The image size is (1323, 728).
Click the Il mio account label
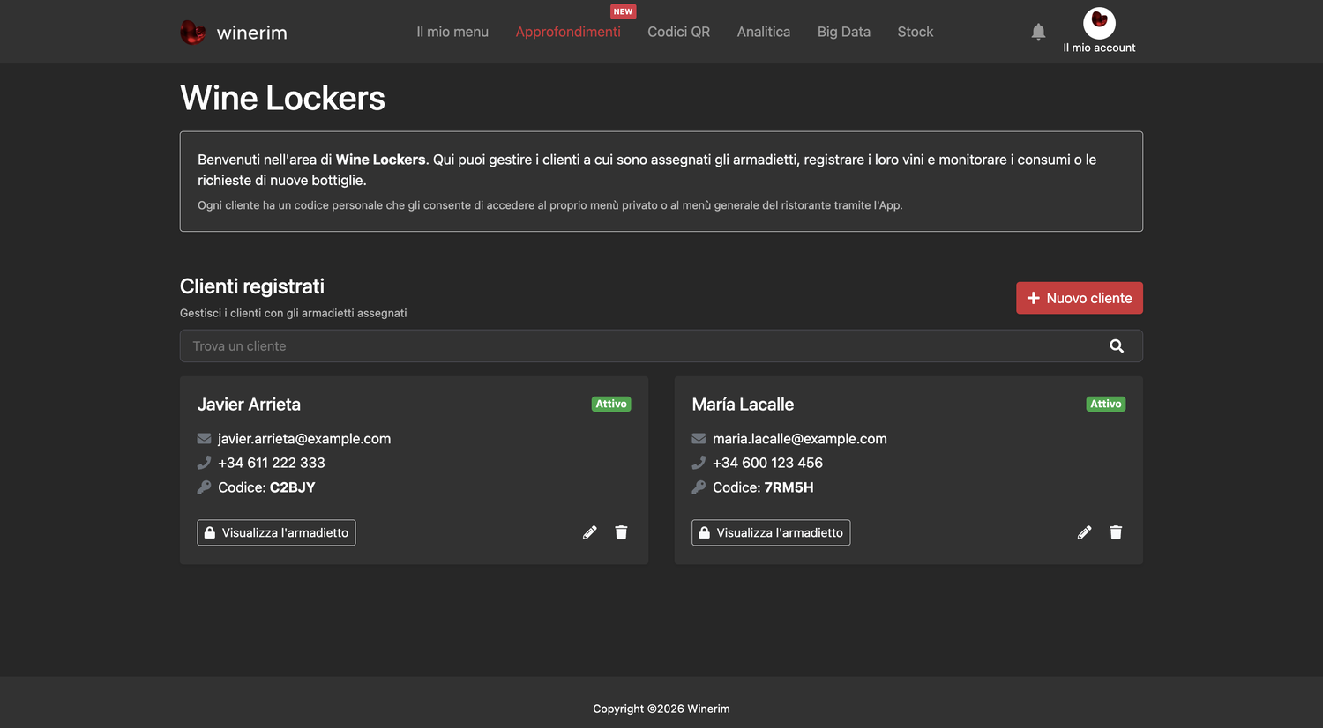pyautogui.click(x=1099, y=48)
